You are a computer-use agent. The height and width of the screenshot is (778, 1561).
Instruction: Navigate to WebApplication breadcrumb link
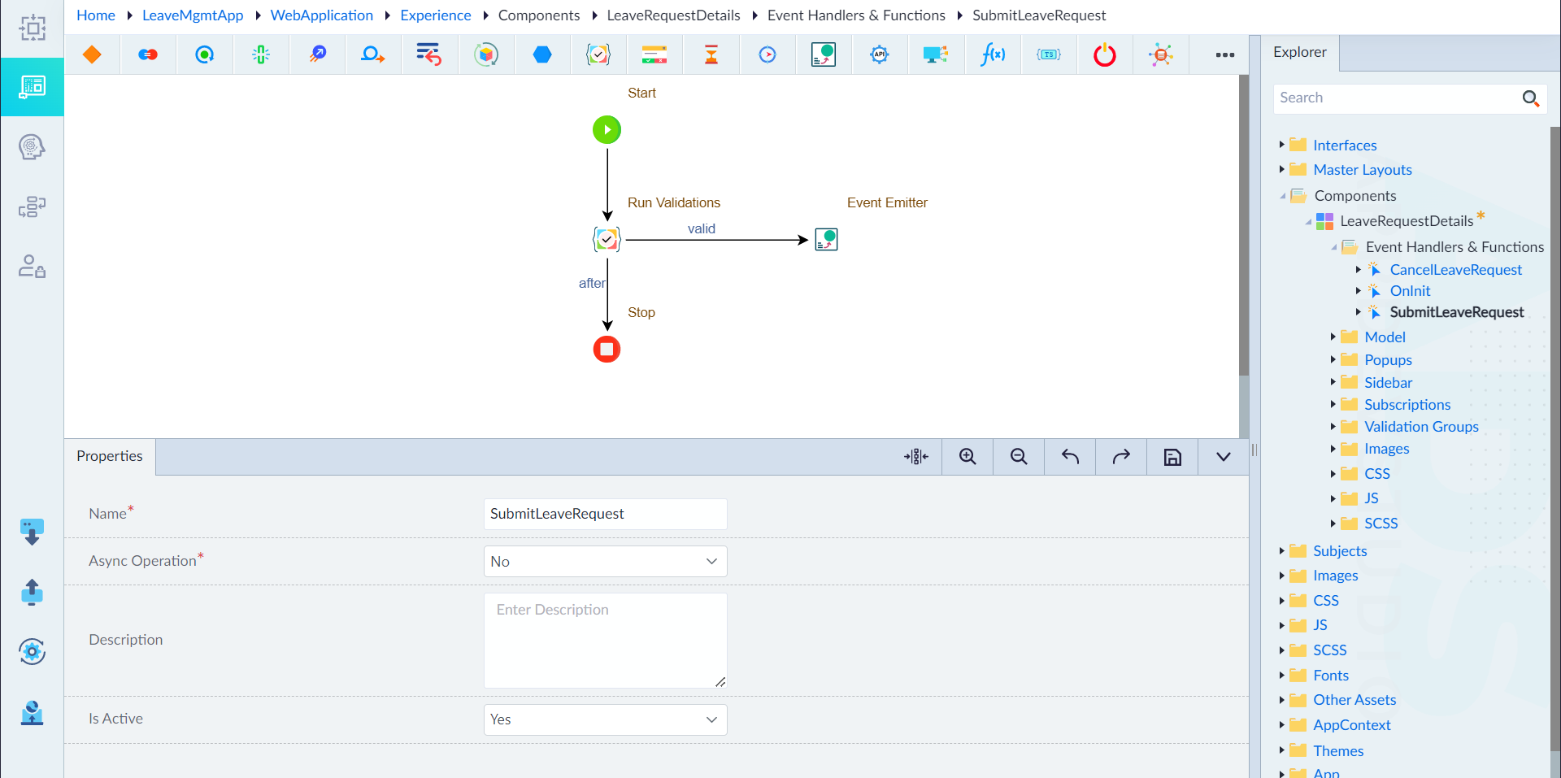tap(322, 15)
